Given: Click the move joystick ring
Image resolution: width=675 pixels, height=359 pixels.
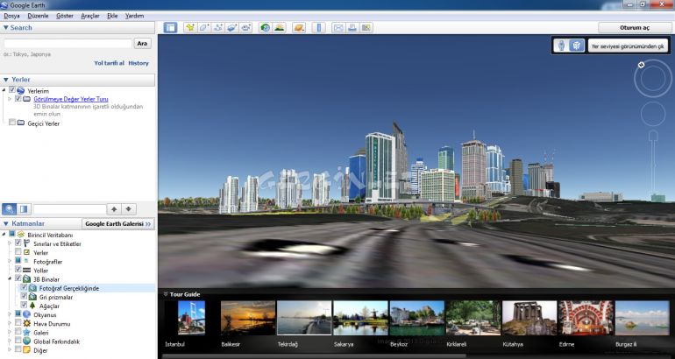Looking at the screenshot, I should coord(653,114).
